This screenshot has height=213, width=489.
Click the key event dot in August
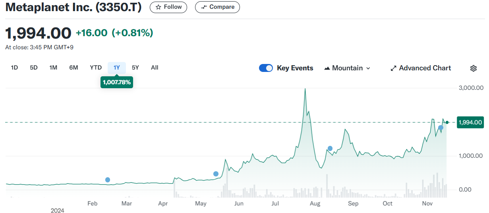pyautogui.click(x=330, y=148)
